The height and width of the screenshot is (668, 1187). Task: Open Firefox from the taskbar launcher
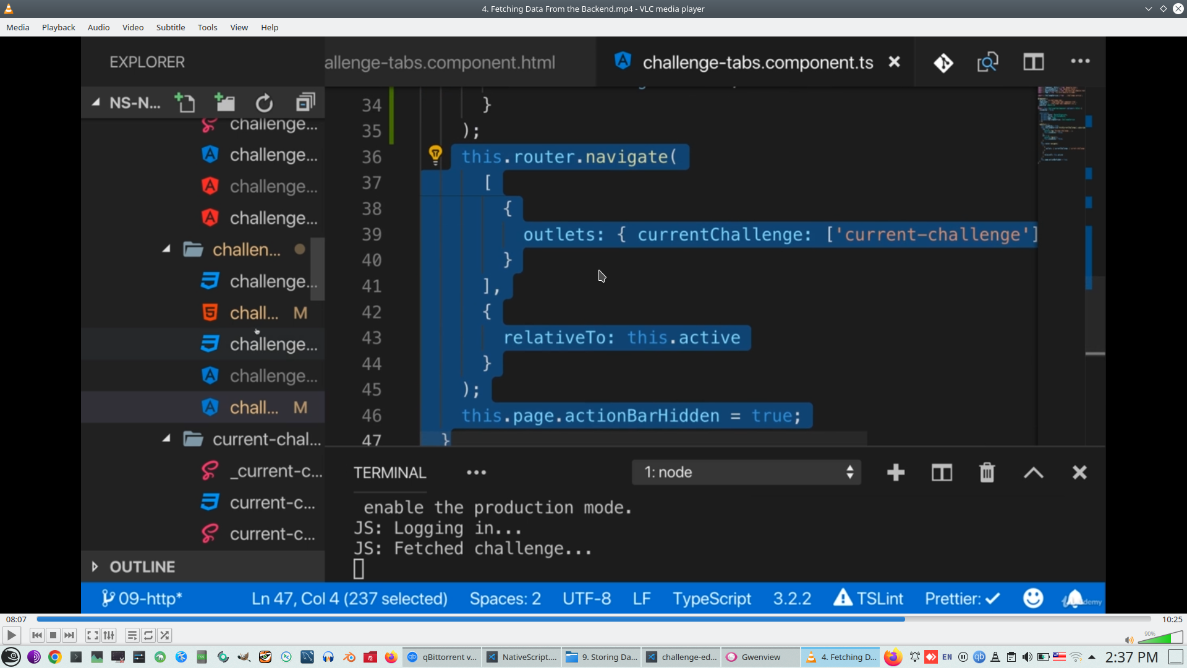(391, 657)
